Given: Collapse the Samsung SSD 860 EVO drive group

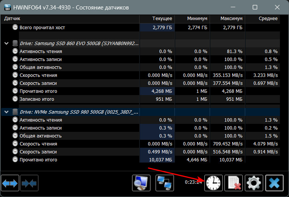Looking at the screenshot, I should pos(6,44).
